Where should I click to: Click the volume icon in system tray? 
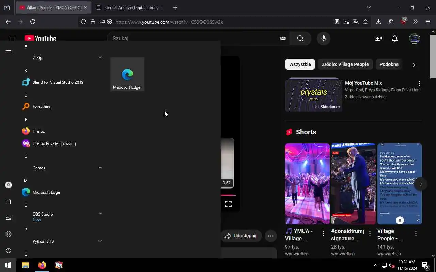392,265
